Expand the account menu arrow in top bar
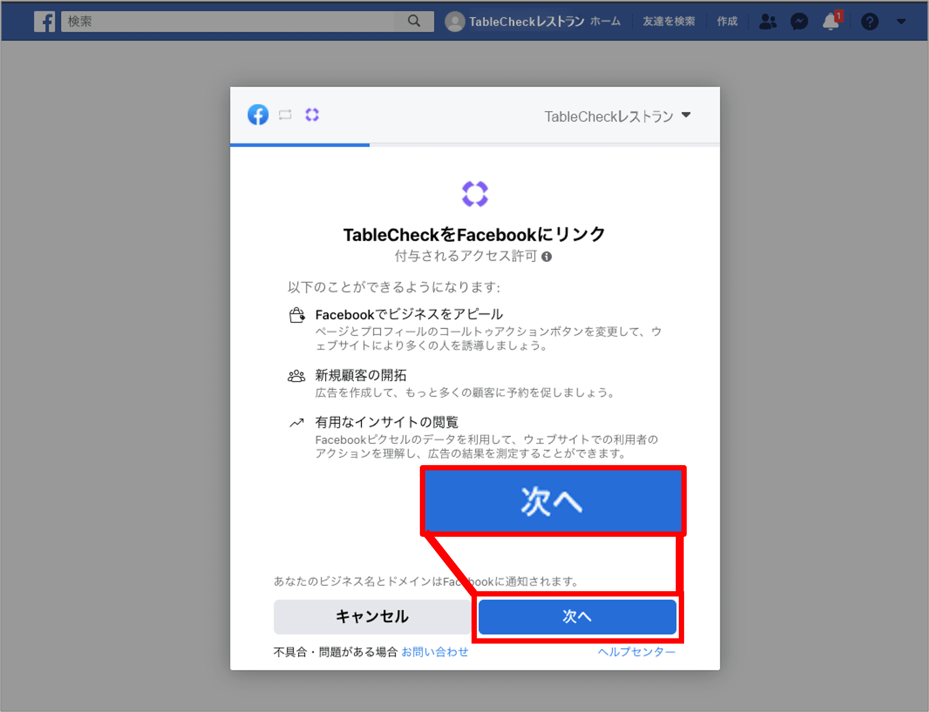Image resolution: width=929 pixels, height=712 pixels. (x=901, y=21)
